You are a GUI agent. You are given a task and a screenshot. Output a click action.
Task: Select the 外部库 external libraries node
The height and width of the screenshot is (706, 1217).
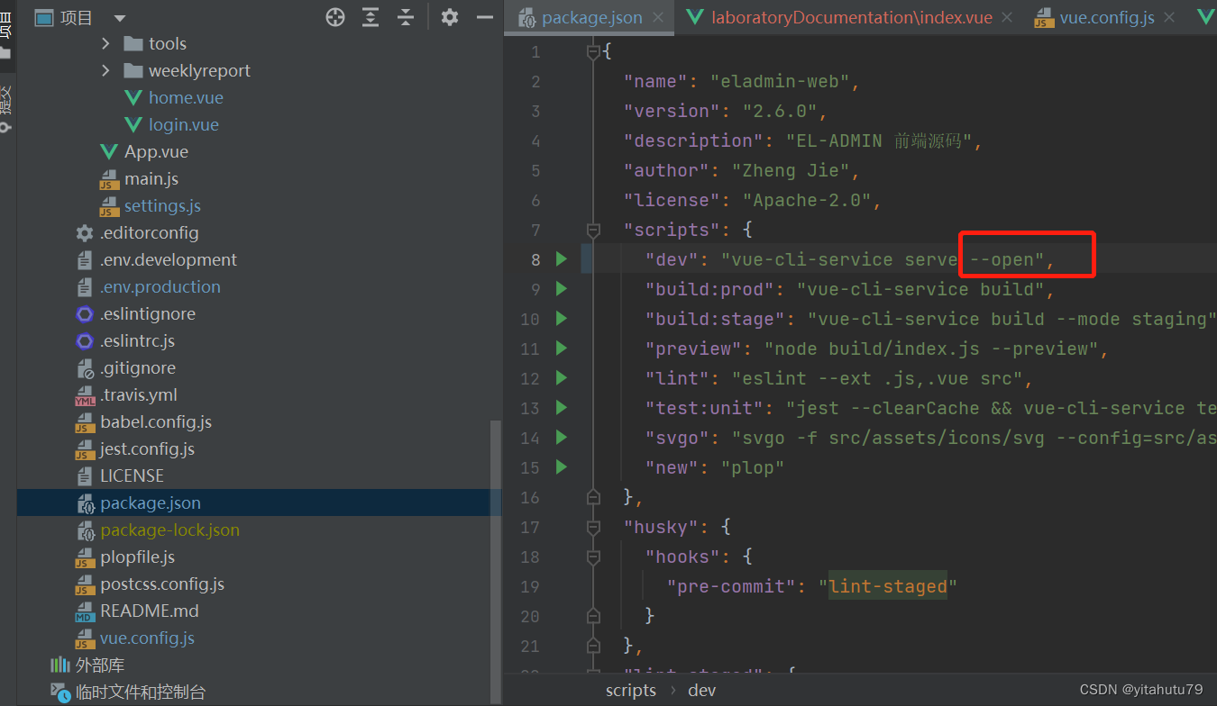tap(99, 665)
